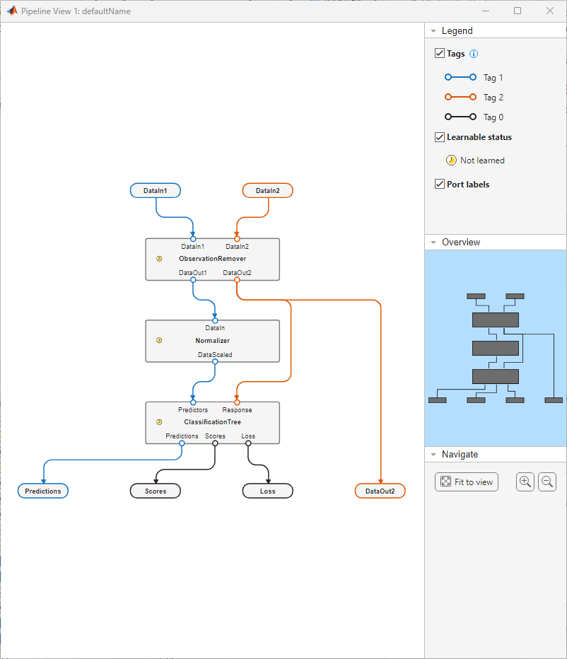Click the zoom out magnifier in Navigate panel
The height and width of the screenshot is (659, 567).
[547, 482]
